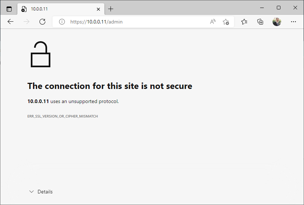Add this page to favorites
Image resolution: width=304 pixels, height=205 pixels.
(226, 22)
